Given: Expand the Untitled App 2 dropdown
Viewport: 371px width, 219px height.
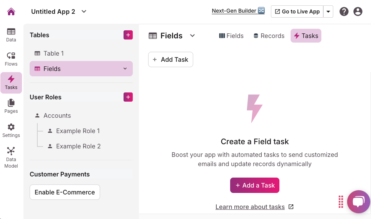Looking at the screenshot, I should coord(84,12).
